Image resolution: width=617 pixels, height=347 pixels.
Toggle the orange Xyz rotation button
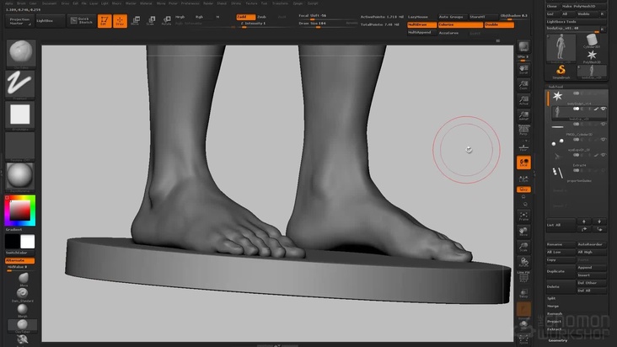[x=523, y=190]
